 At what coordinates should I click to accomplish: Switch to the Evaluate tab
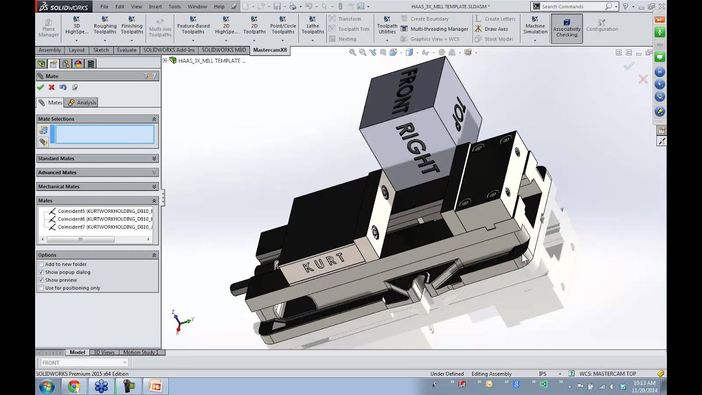point(127,50)
